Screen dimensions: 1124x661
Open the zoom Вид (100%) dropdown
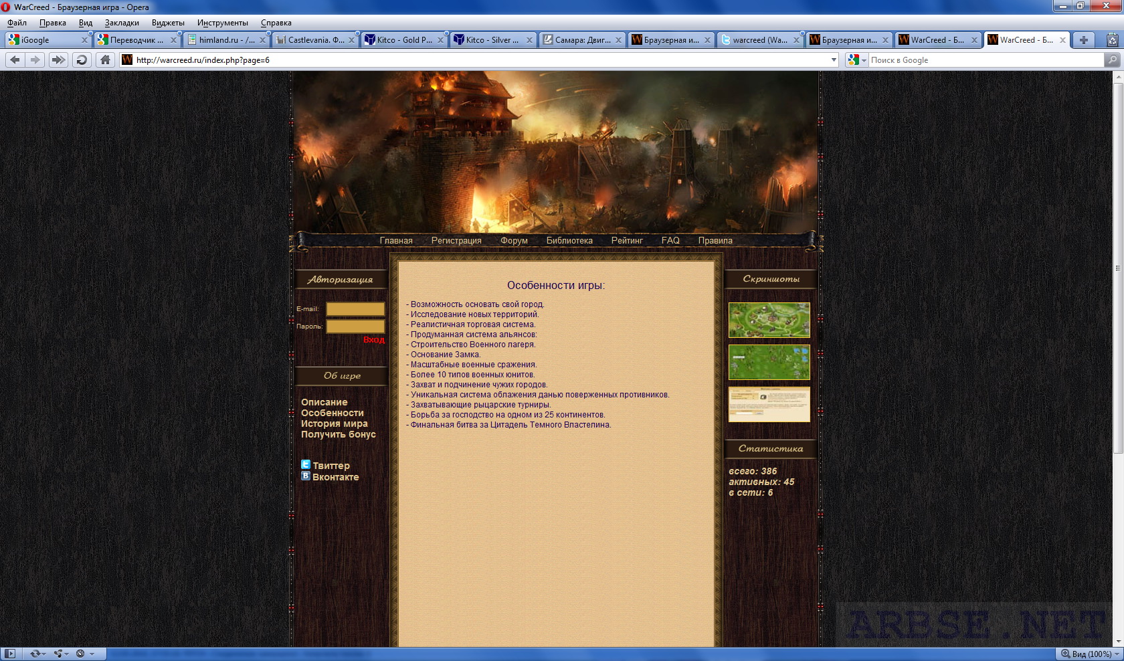tap(1090, 654)
